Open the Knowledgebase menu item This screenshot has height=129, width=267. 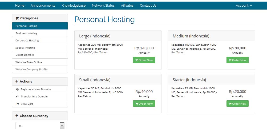pos(74,6)
